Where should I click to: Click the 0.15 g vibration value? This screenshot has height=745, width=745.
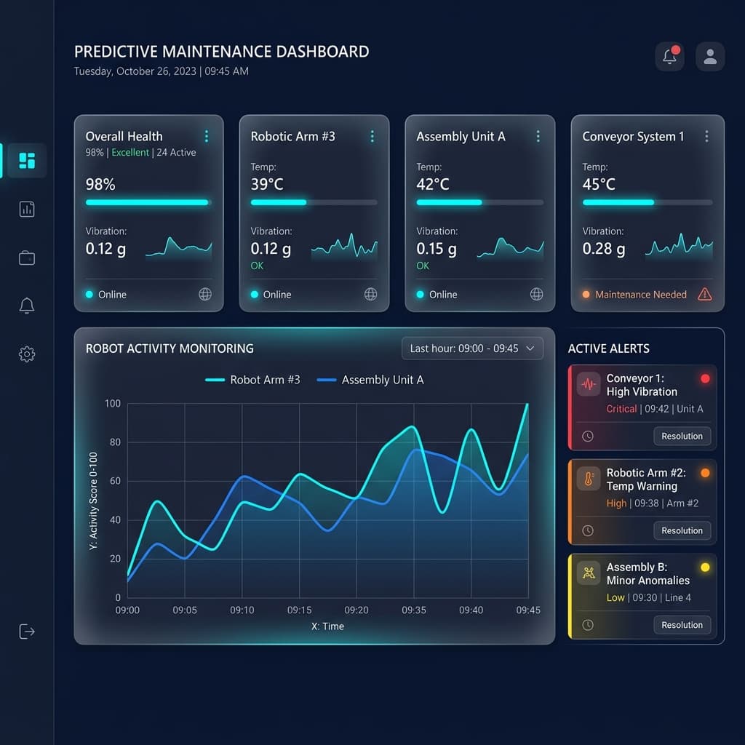point(437,249)
